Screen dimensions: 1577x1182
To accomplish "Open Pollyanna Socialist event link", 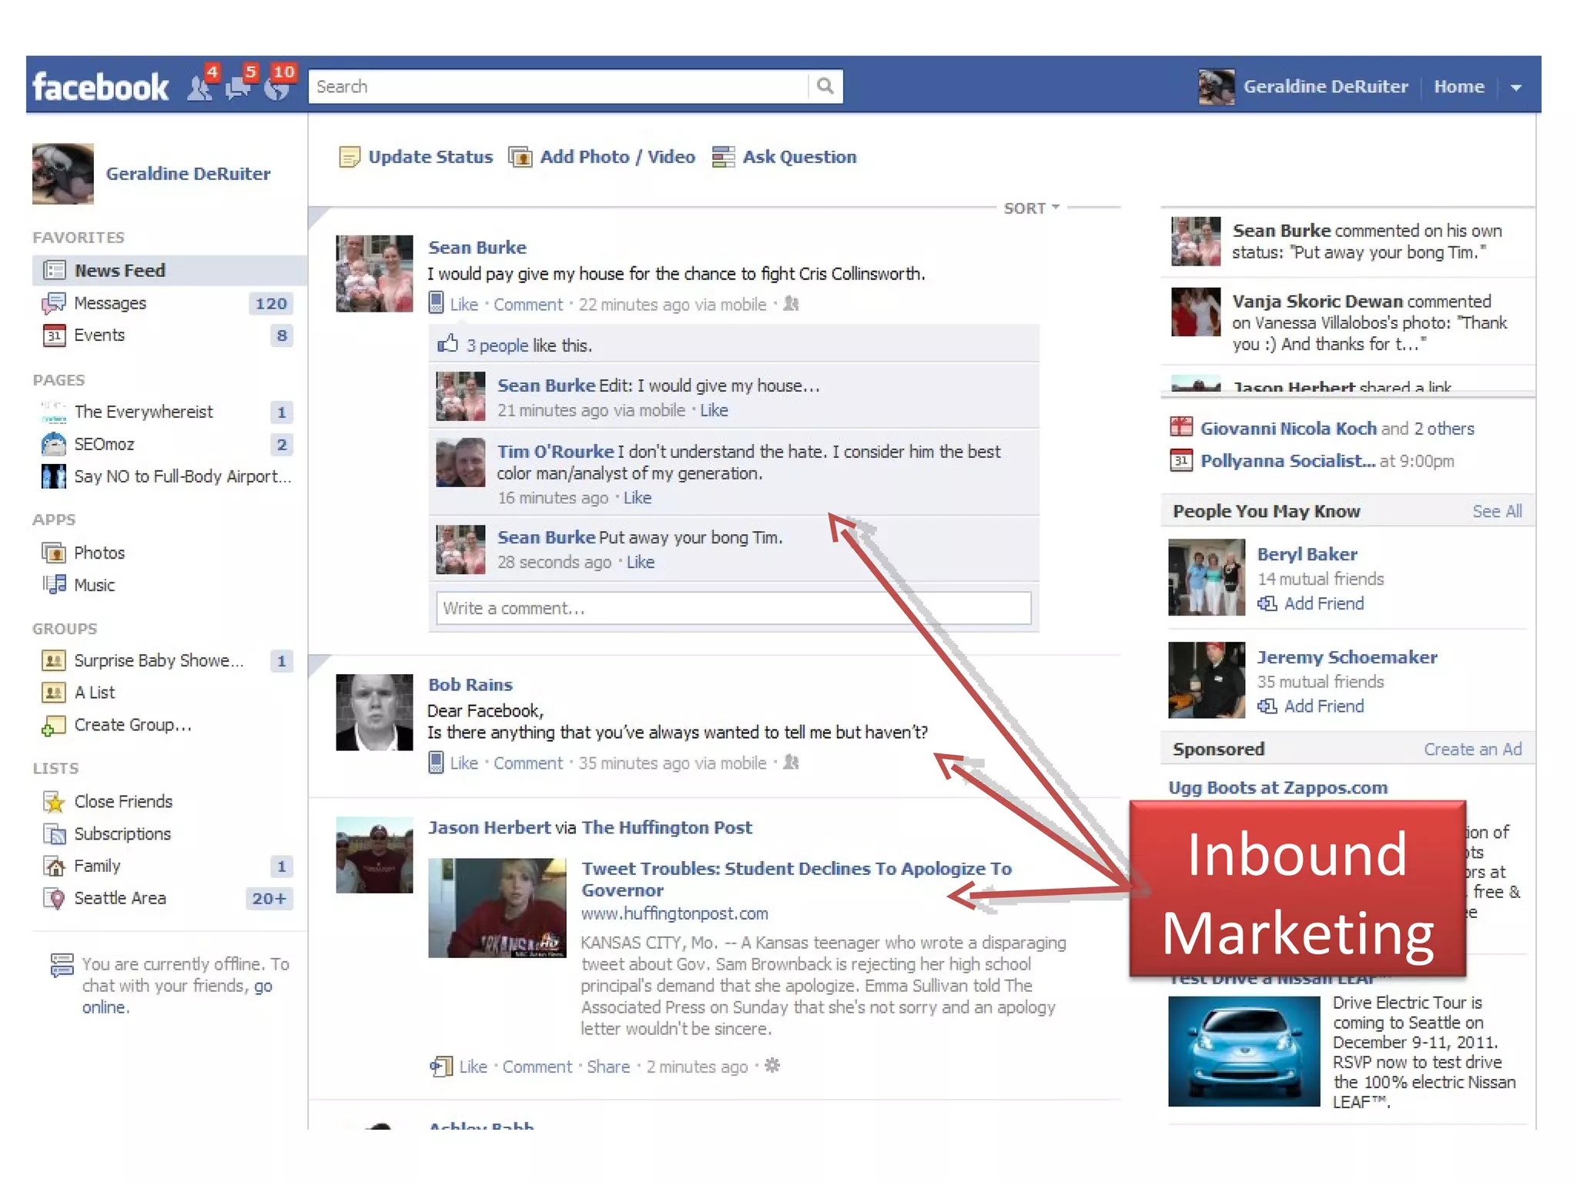I will click(x=1287, y=461).
